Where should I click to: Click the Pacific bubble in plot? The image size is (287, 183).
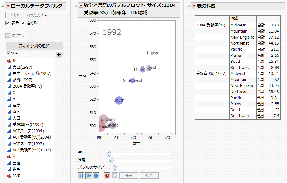(x=113, y=125)
